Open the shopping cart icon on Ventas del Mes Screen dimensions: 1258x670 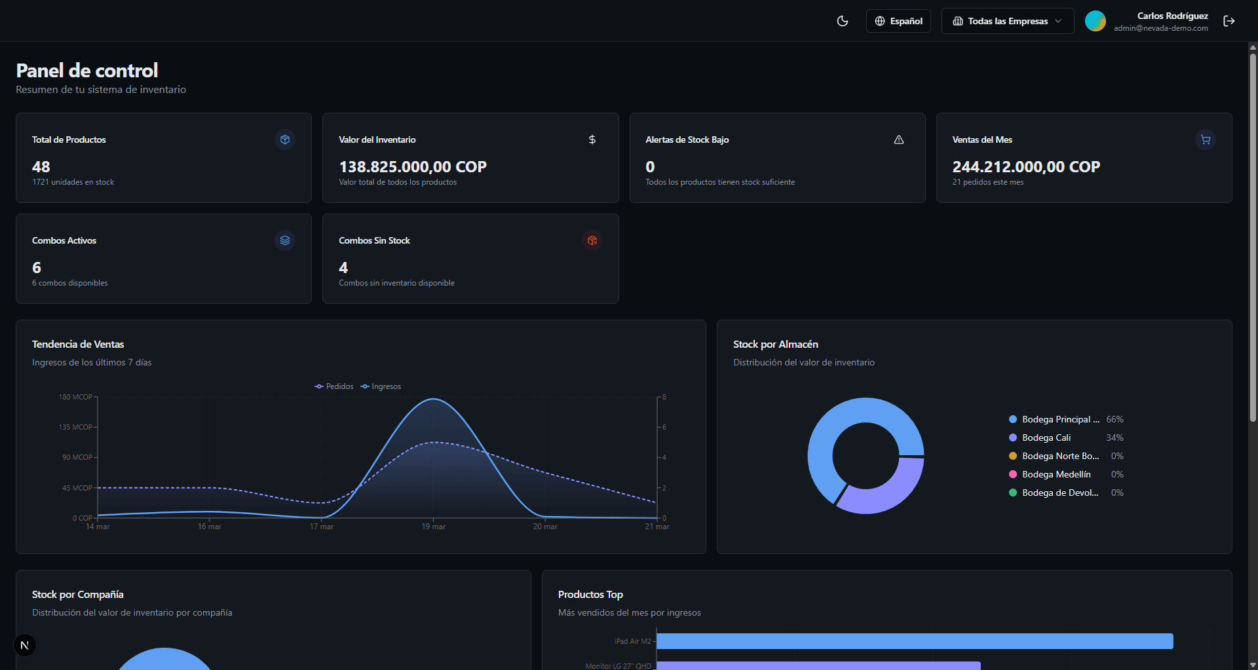coord(1205,140)
